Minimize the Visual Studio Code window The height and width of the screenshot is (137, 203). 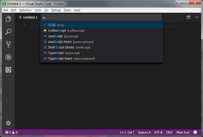(x=179, y=3)
